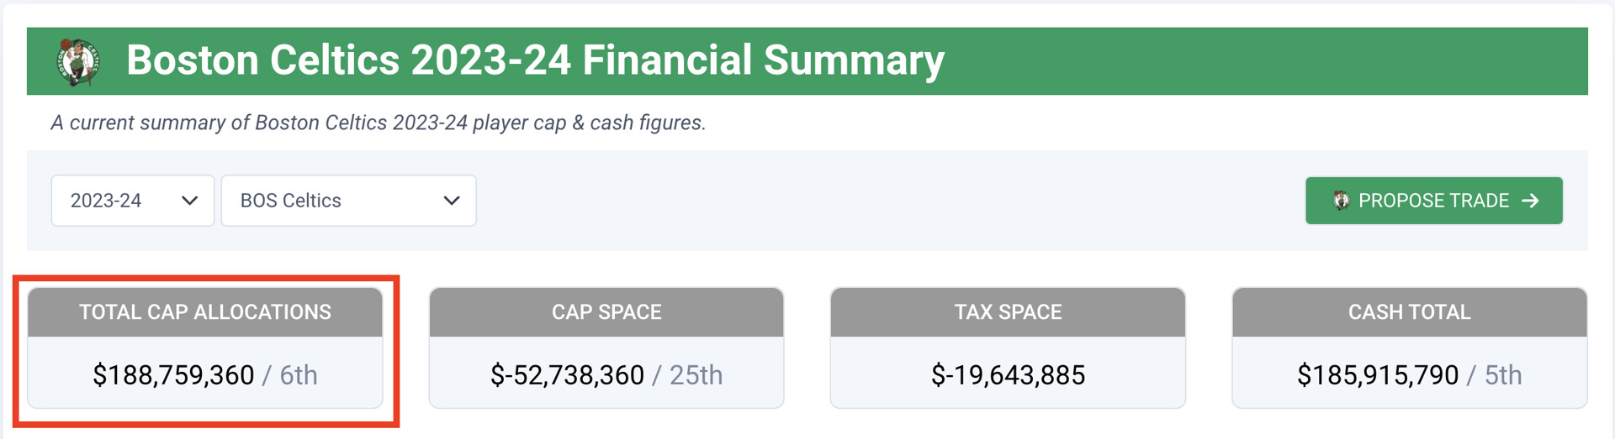Click the Celtics logo in the header

tap(78, 61)
